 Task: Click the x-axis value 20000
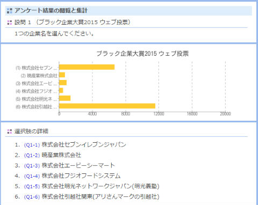click(x=225, y=114)
